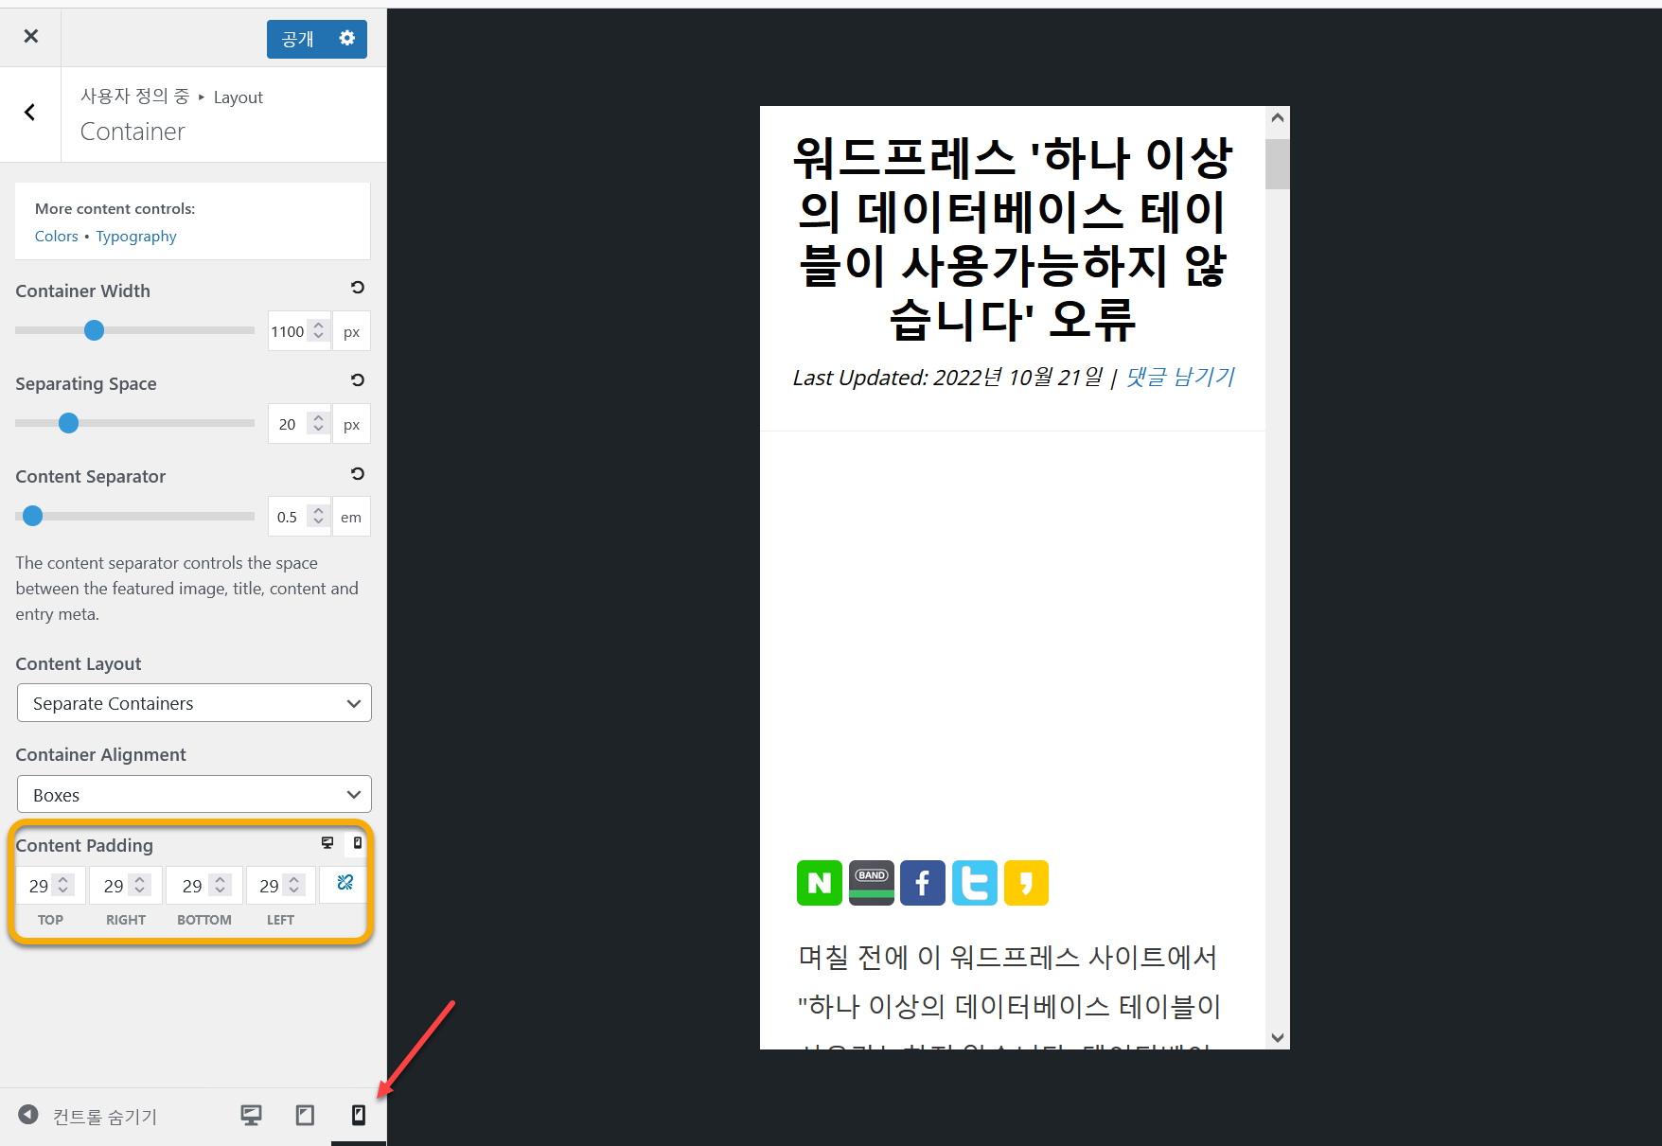Navigate back using the left chevron
Screen dimensions: 1662x1146
(29, 114)
